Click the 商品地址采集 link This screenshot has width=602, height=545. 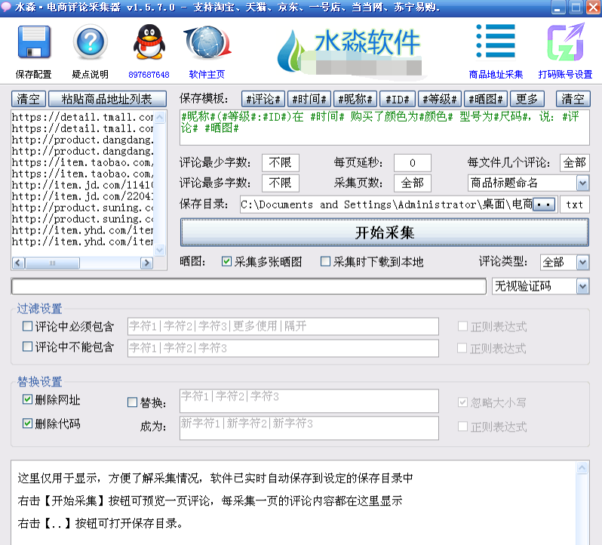tap(496, 75)
